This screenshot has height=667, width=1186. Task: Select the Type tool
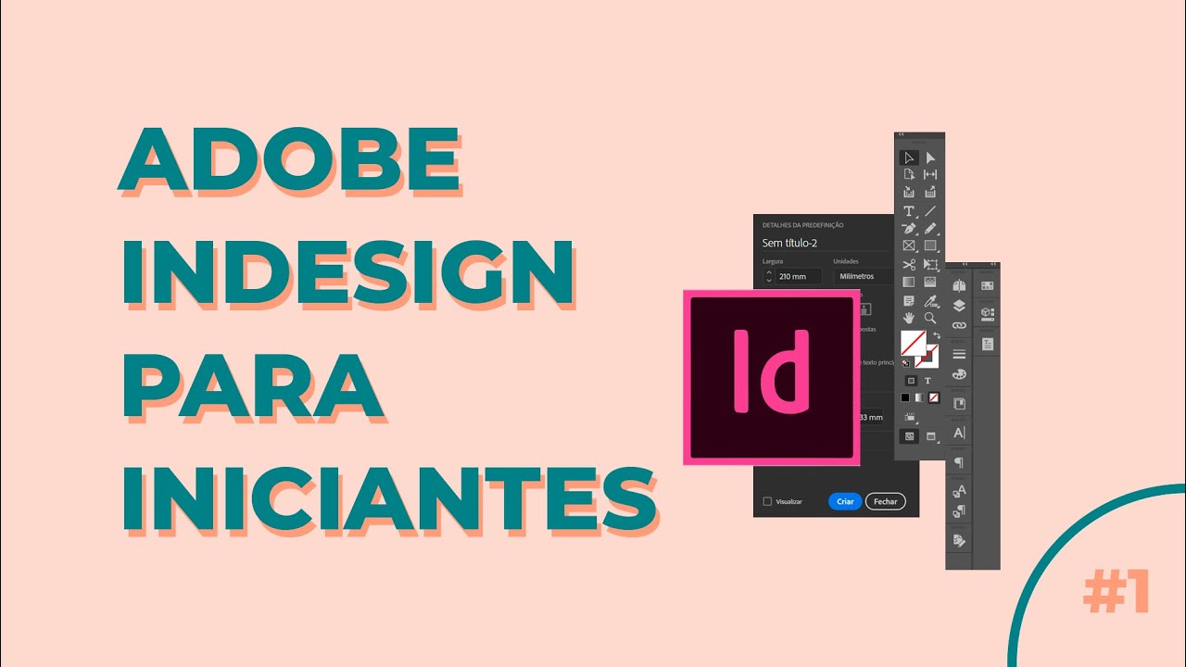pyautogui.click(x=909, y=211)
